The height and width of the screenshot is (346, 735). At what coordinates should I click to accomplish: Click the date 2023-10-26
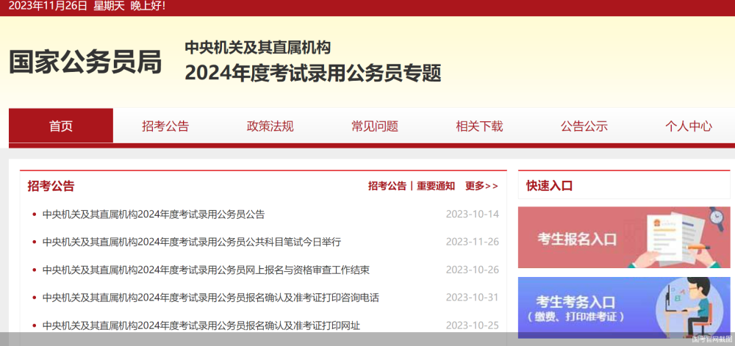point(473,270)
